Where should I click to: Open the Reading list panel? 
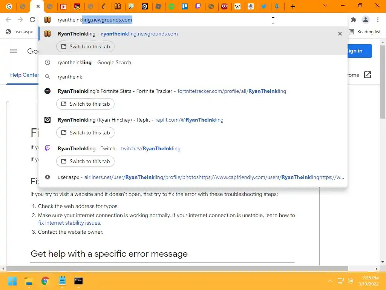[x=365, y=32]
